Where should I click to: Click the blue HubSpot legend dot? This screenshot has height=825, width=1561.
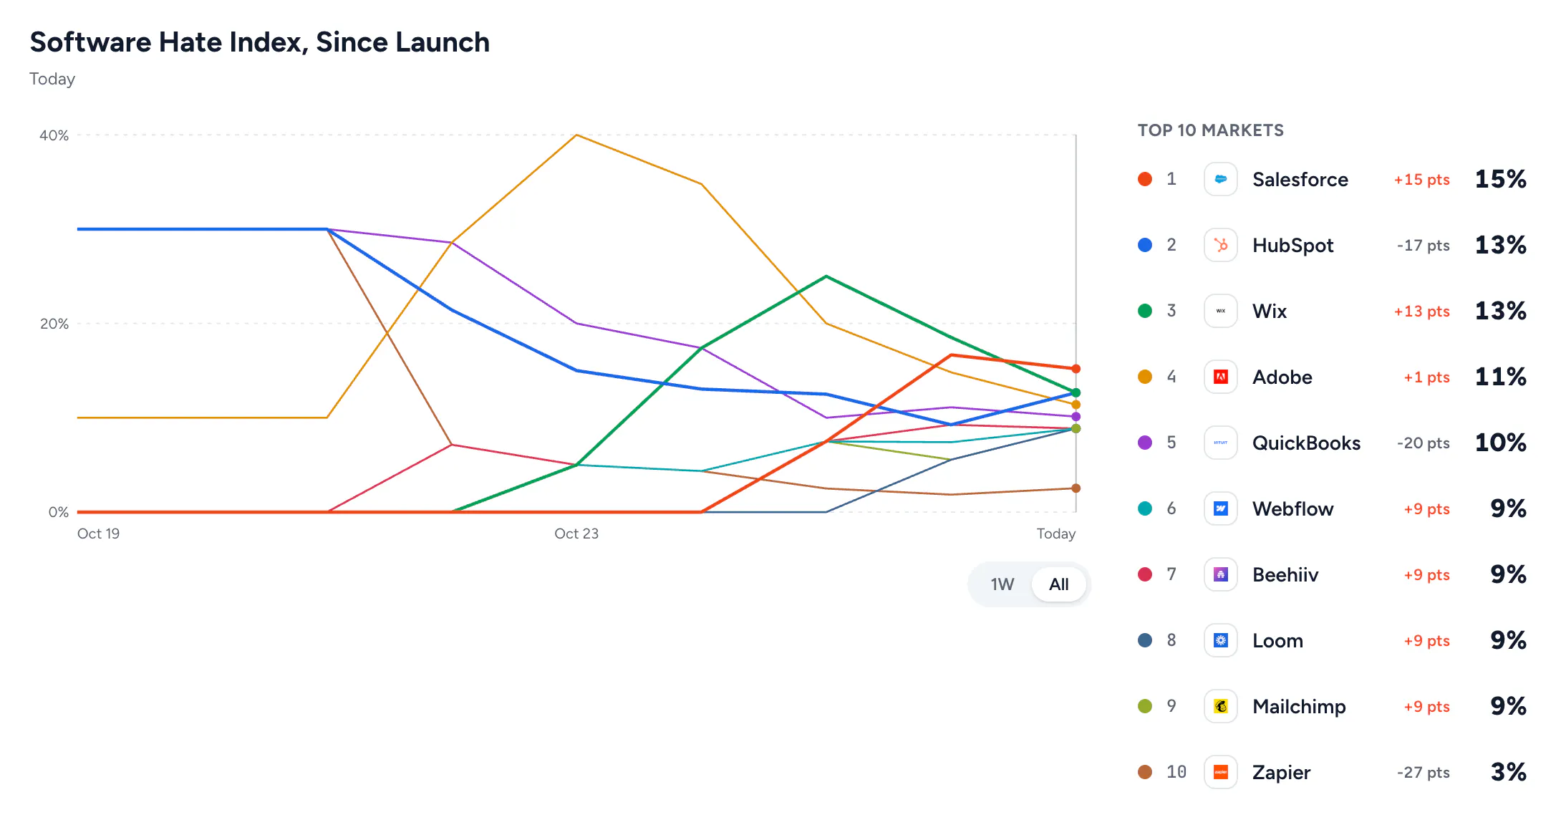(x=1145, y=245)
